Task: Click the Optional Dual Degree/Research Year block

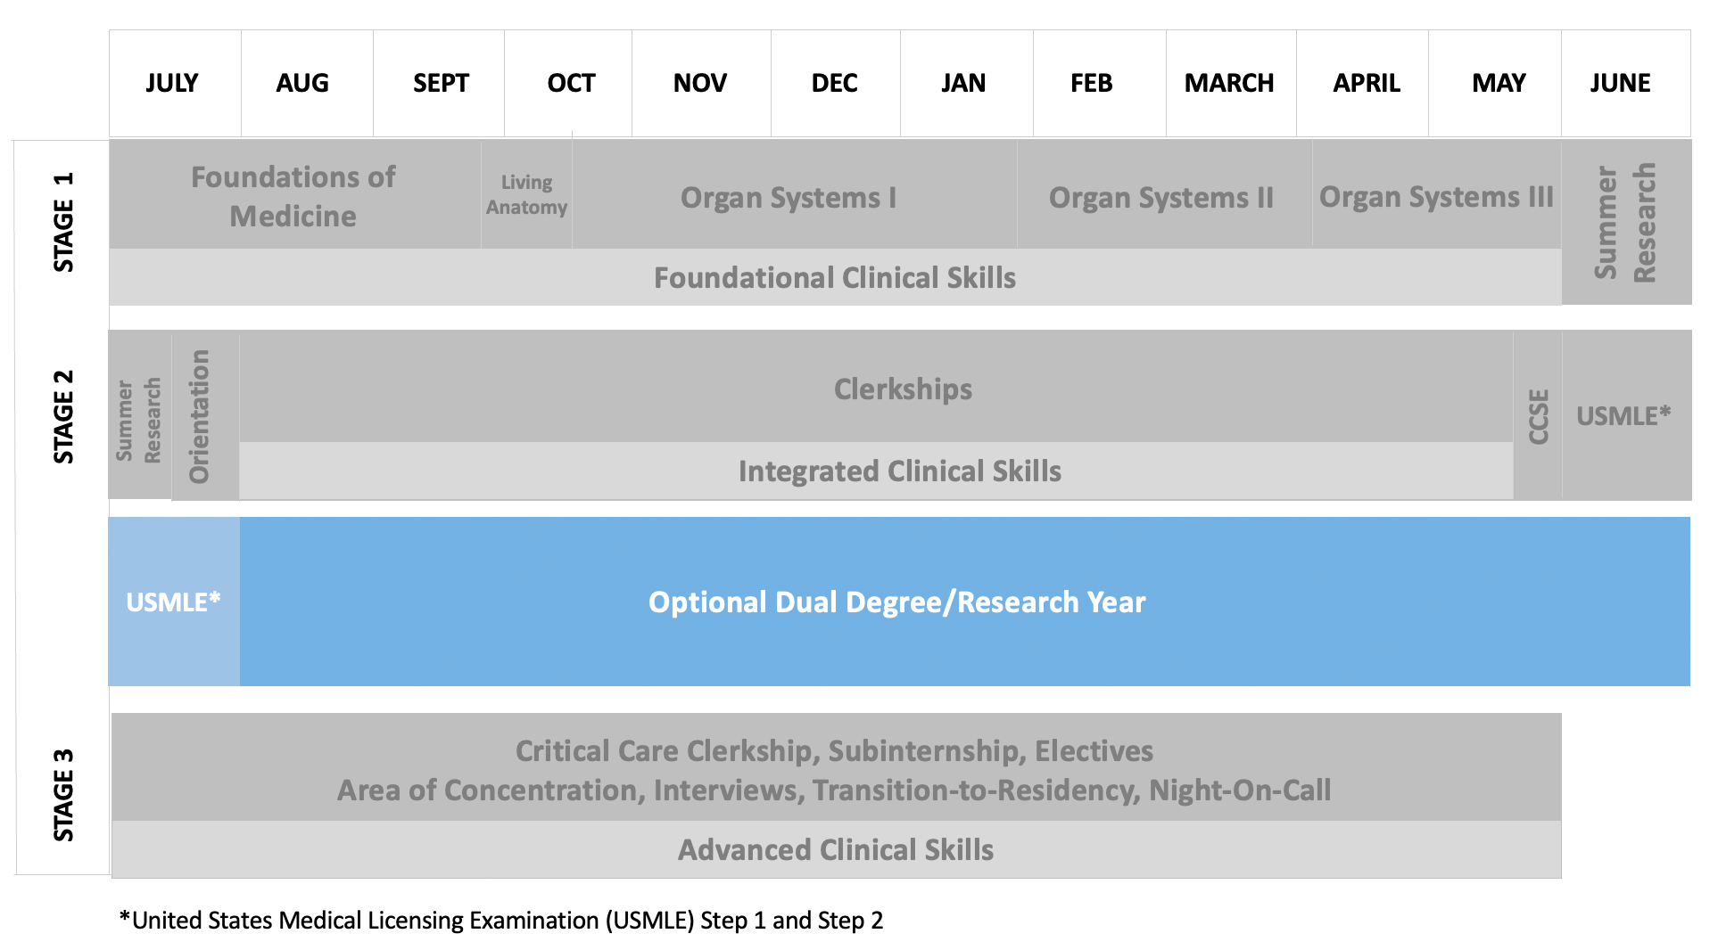Action: tap(897, 602)
